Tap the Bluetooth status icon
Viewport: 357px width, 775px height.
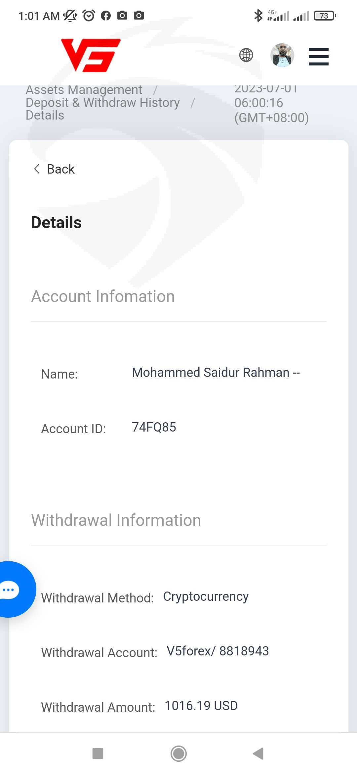(x=258, y=16)
